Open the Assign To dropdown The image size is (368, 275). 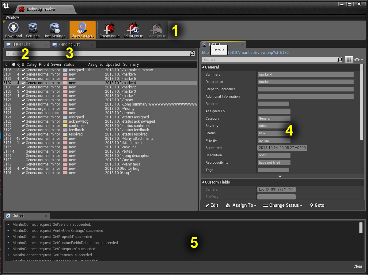click(241, 205)
